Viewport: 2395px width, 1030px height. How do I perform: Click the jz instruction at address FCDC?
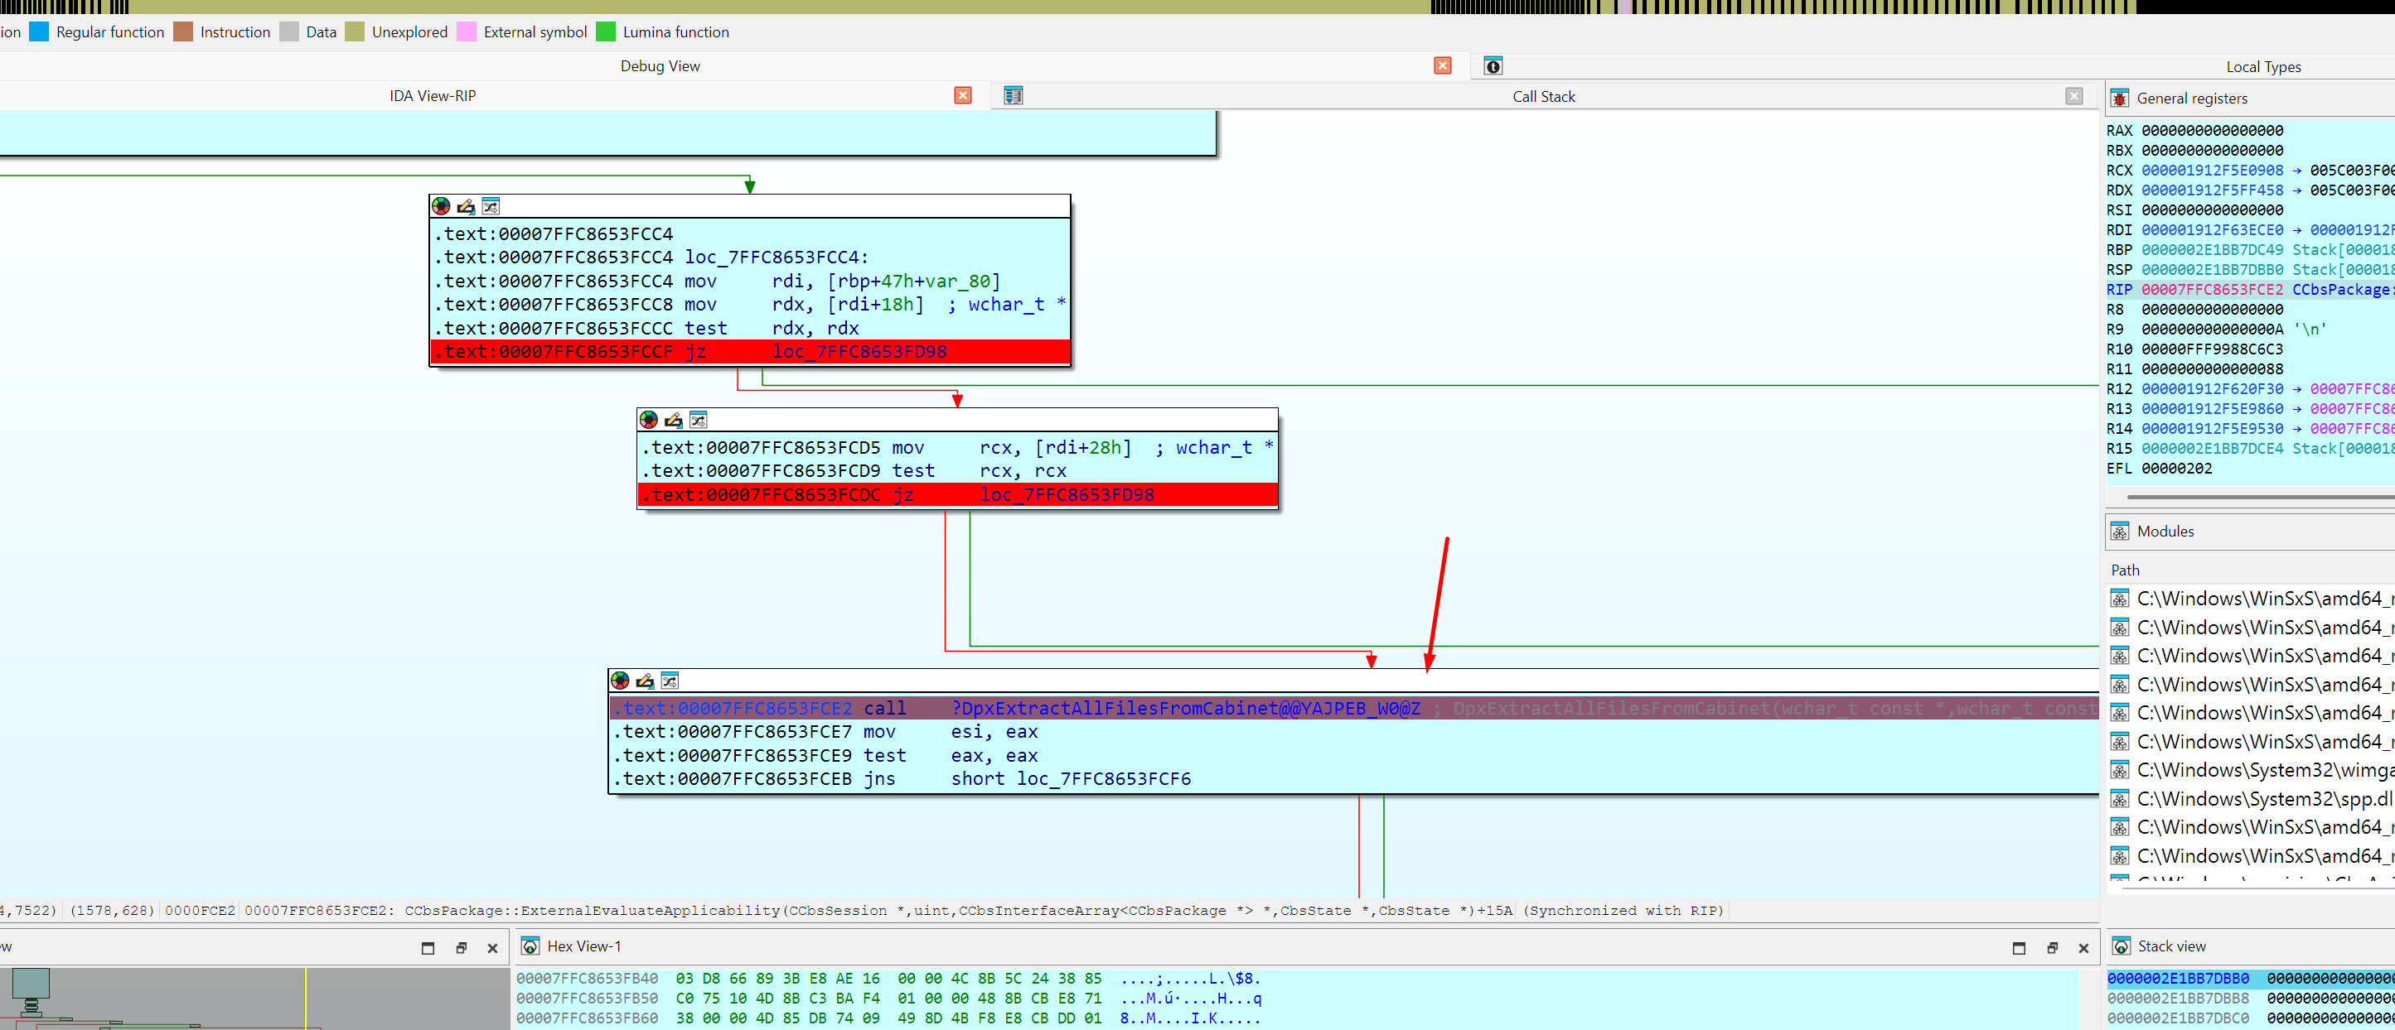pyautogui.click(x=958, y=495)
